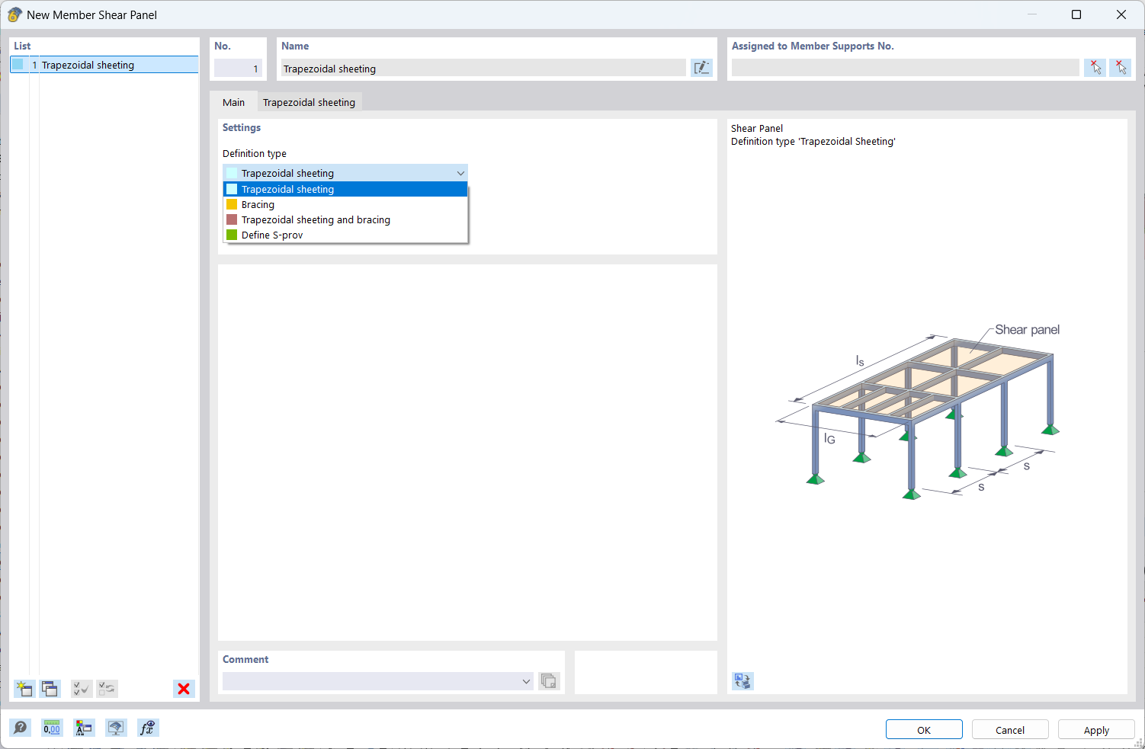Open the formula editor fx icon
Viewport: 1145px width, 749px height.
point(148,728)
